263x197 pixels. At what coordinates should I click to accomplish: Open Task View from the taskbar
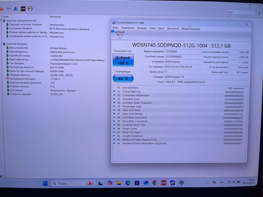[x=100, y=183]
